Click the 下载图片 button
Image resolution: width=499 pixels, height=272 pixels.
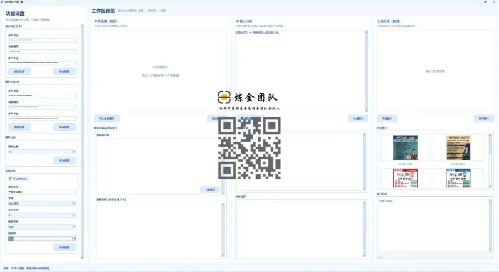[x=387, y=119]
